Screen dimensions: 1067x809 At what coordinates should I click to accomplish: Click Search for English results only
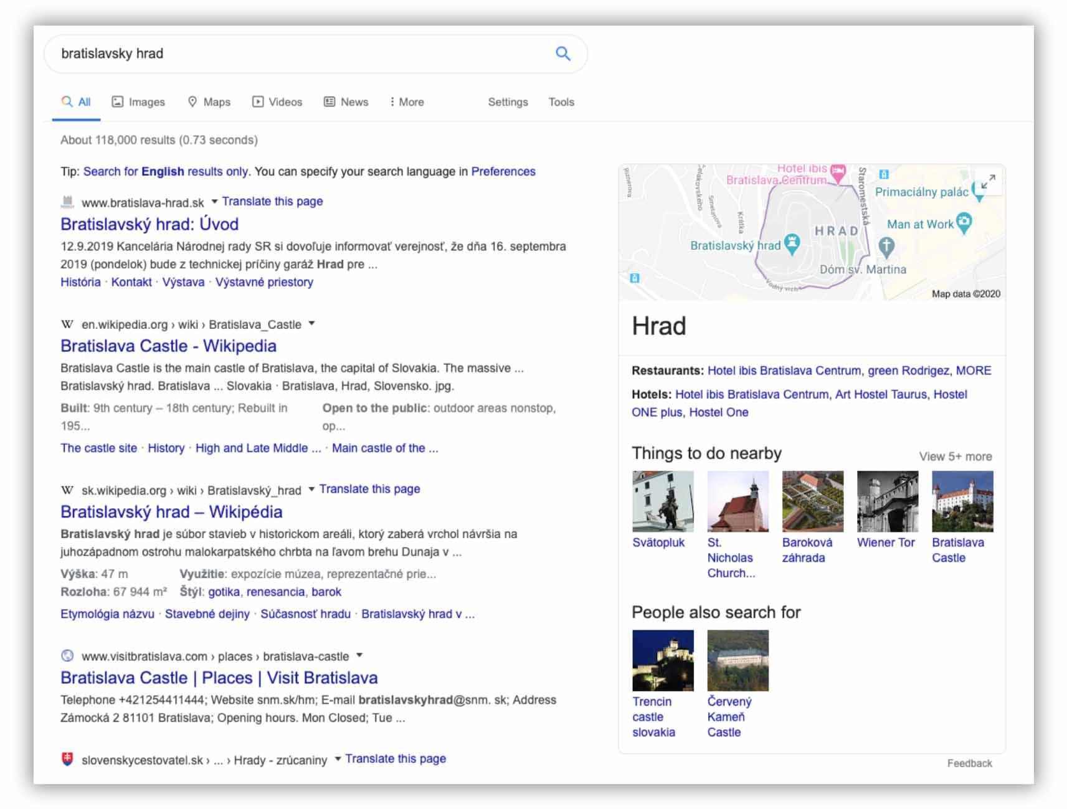[166, 171]
